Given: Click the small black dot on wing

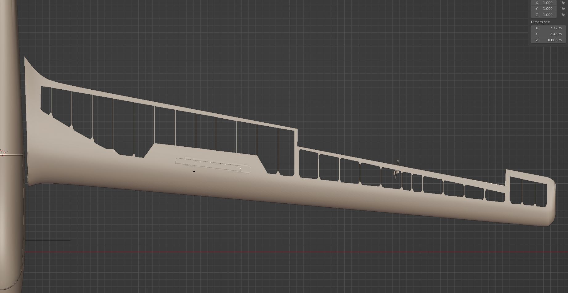Looking at the screenshot, I should pos(194,171).
